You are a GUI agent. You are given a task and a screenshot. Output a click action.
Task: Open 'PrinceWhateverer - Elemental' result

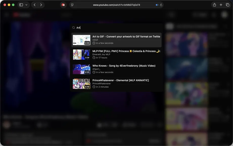pyautogui.click(x=116, y=84)
